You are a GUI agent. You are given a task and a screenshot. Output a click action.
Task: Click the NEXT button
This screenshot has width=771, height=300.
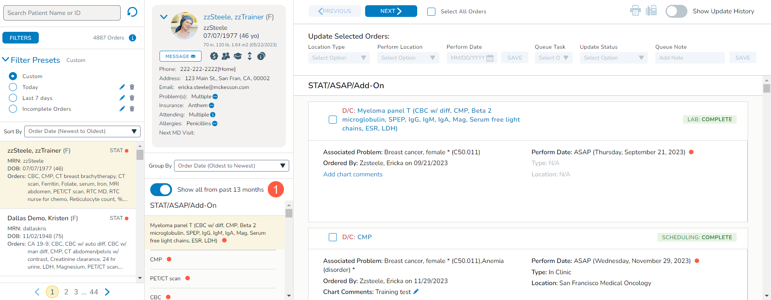(391, 11)
